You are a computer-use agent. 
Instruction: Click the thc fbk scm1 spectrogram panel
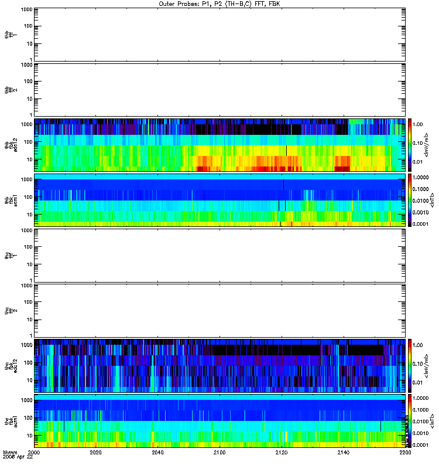(220, 421)
